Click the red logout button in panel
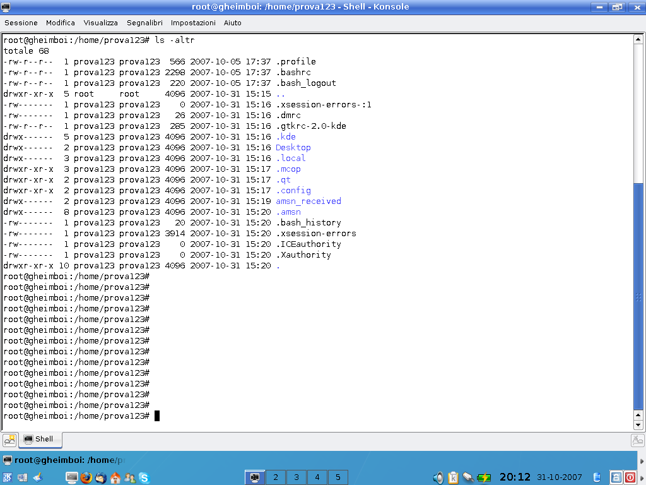 coord(630,477)
